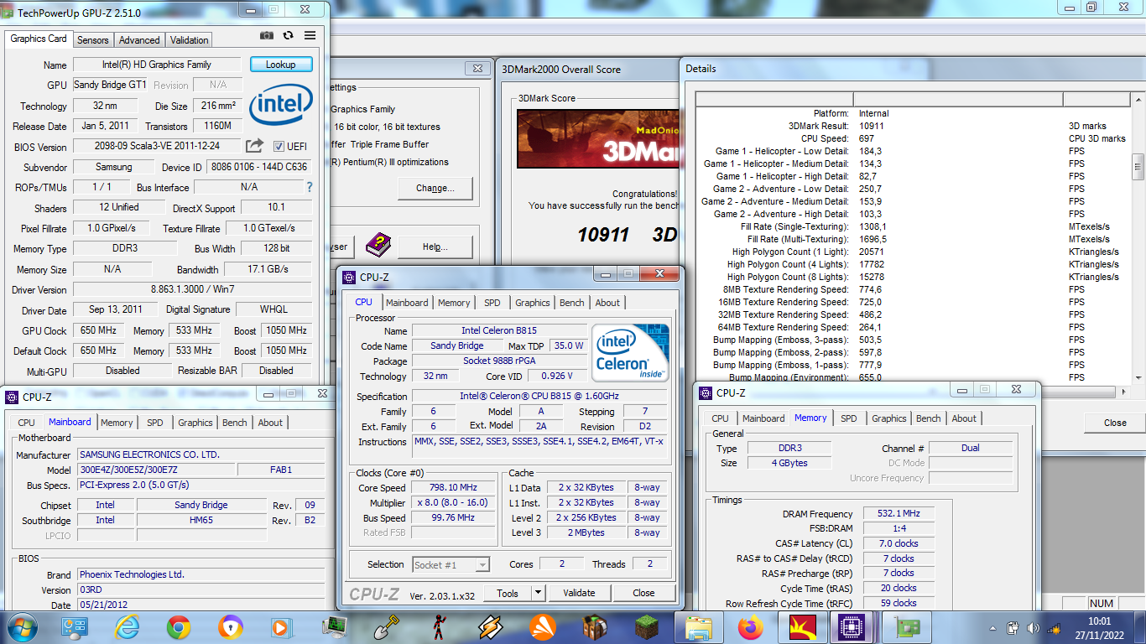Click '3DMark Result:' row in Details
The image size is (1146, 644).
point(913,126)
